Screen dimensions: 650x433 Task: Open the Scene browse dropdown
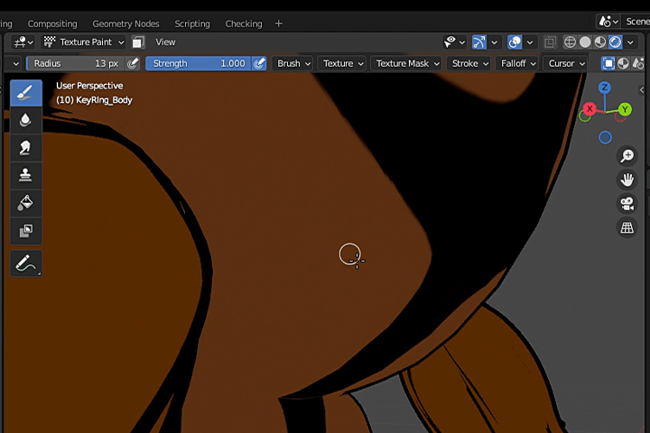608,21
